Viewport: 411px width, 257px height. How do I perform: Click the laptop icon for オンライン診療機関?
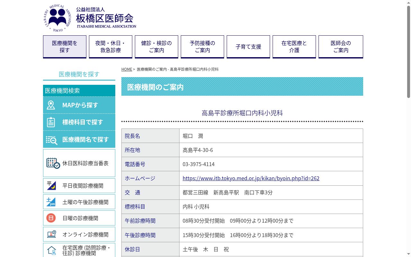[52, 234]
